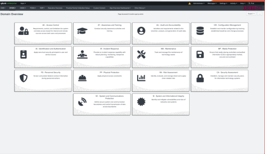Open the Messages dropdown

(x=212, y=3)
